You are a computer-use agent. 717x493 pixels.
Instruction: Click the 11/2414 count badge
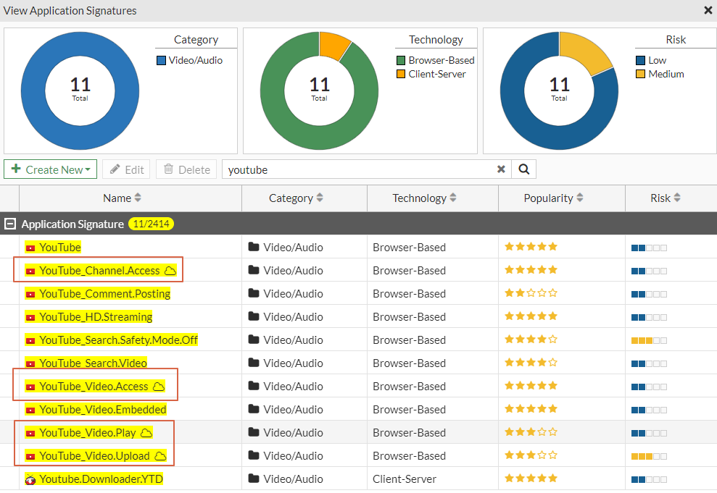click(151, 224)
